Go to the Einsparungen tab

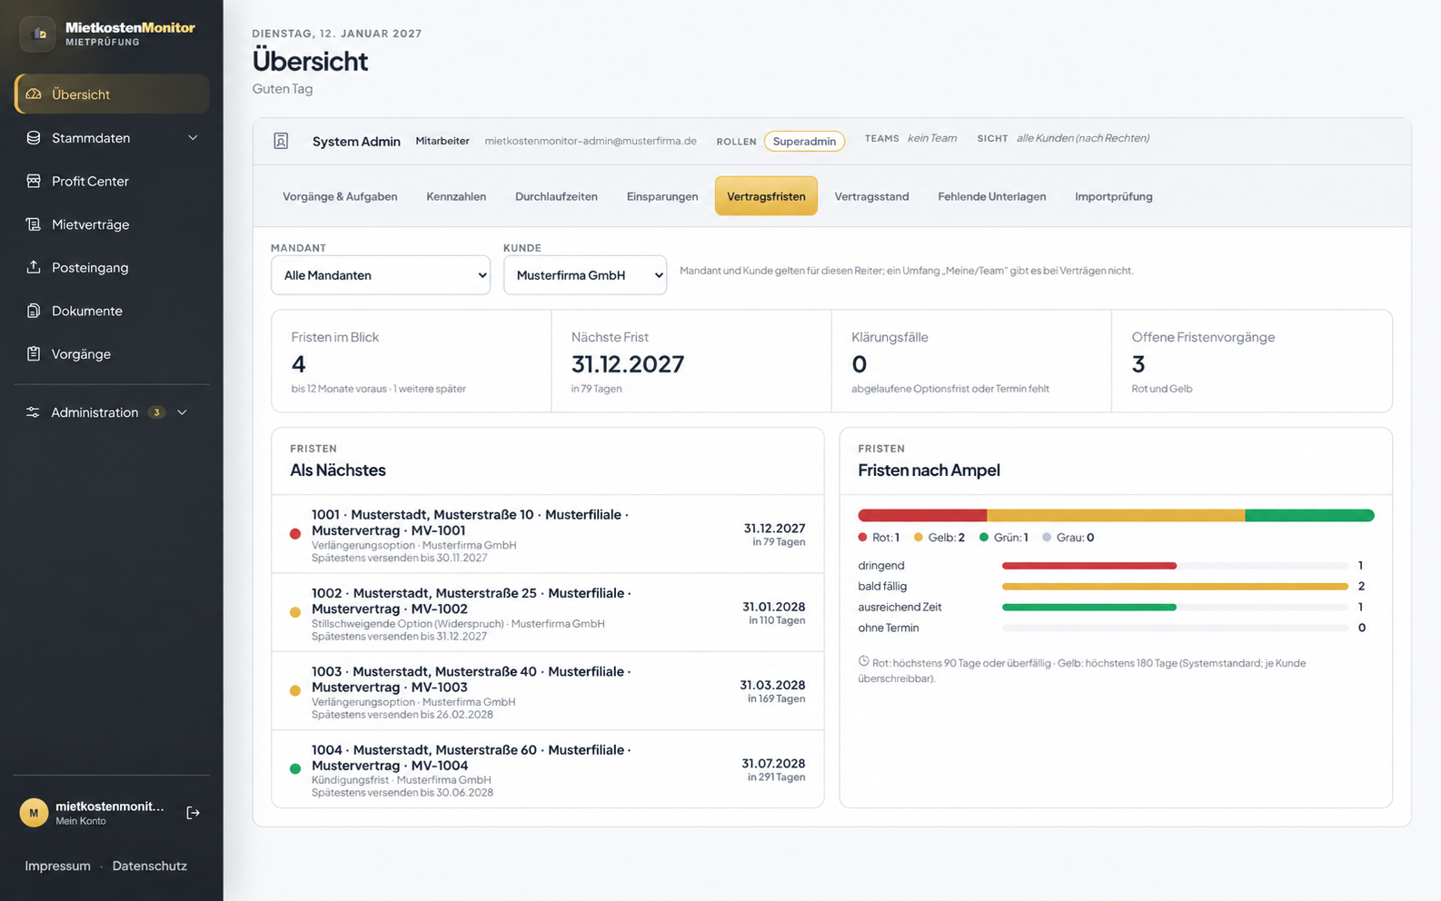(662, 196)
